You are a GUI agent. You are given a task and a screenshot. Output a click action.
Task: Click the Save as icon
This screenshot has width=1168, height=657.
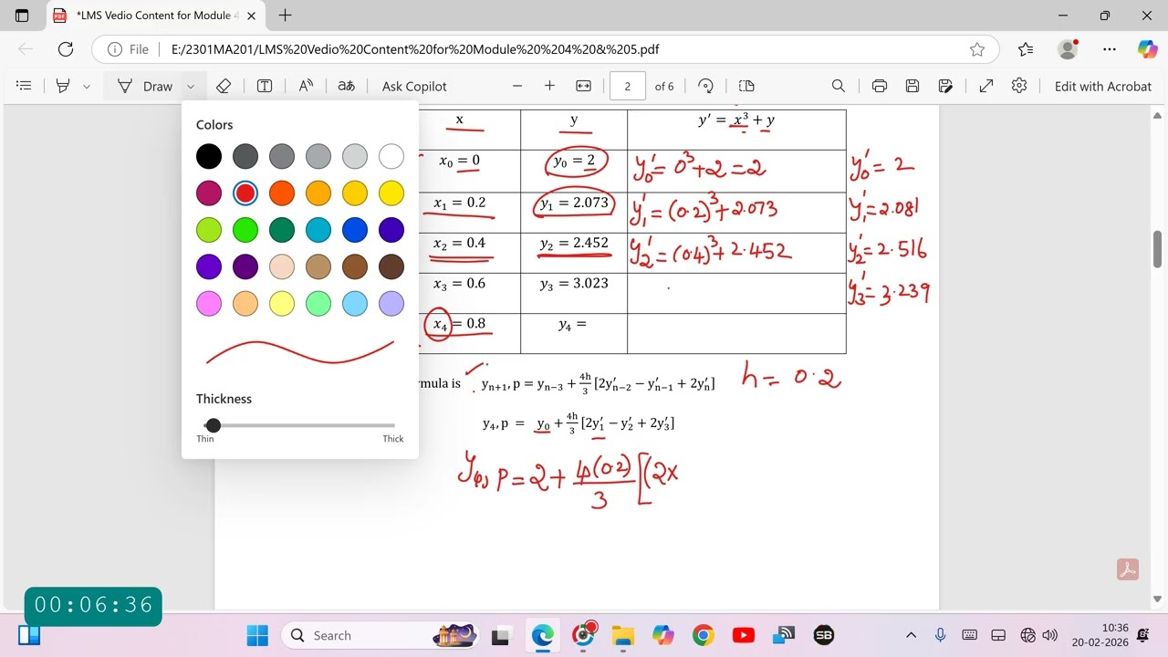coord(945,86)
